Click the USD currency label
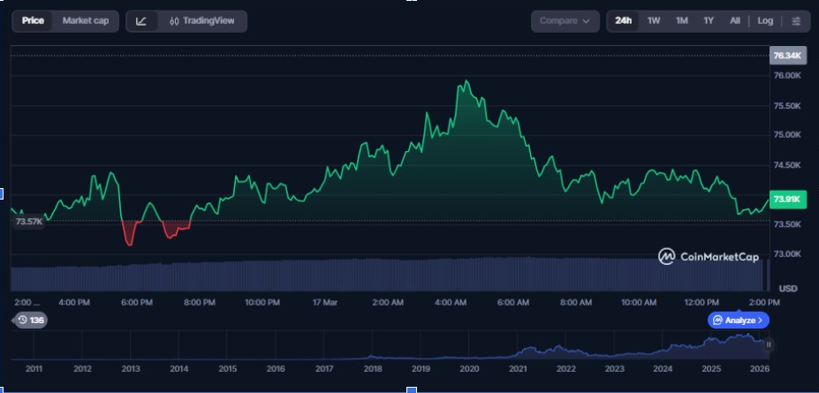 788,289
